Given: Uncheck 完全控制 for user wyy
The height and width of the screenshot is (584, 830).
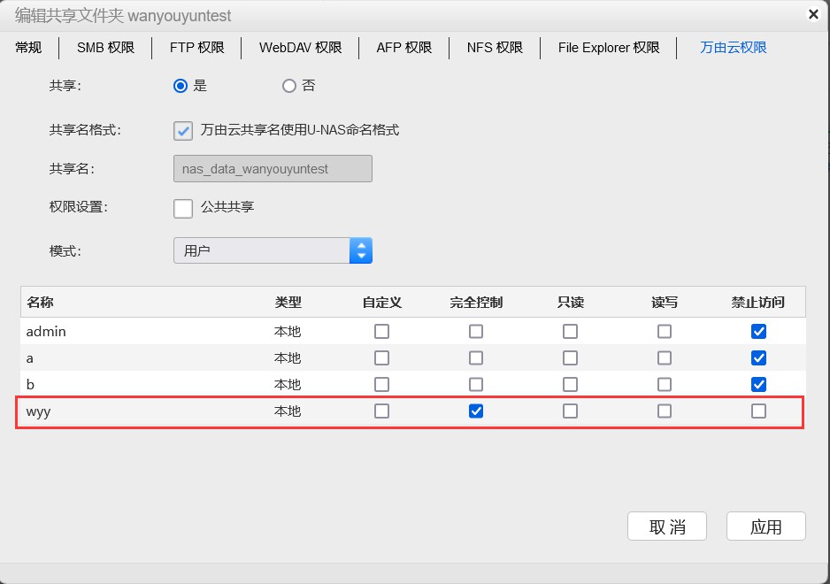Looking at the screenshot, I should point(476,411).
